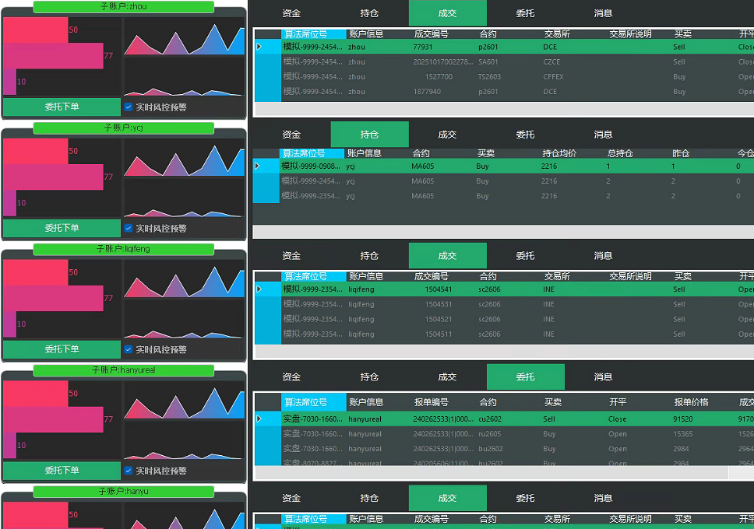Open the 成交 tab in ycj's panel
Screen dimensions: 754x529
(447, 135)
